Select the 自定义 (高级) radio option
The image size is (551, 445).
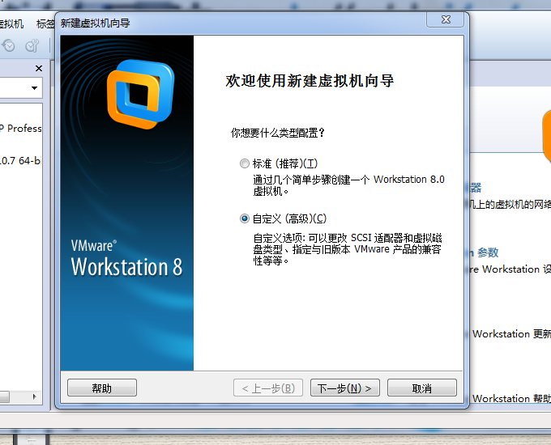pos(245,218)
